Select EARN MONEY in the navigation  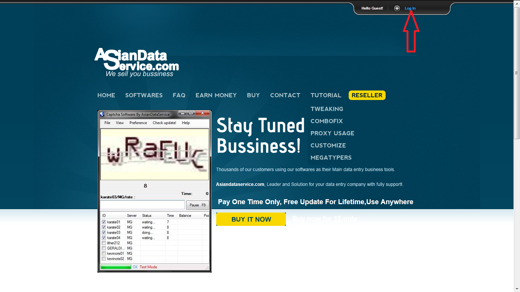tap(216, 95)
